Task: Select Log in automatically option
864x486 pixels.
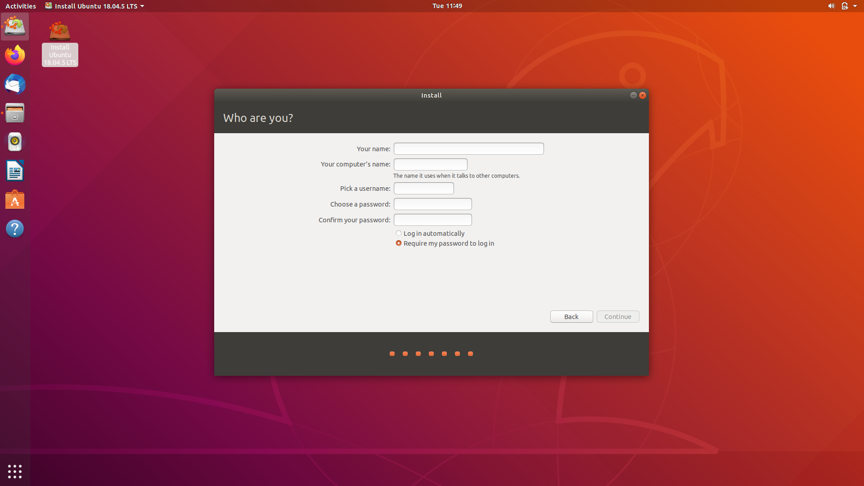Action: 399,233
